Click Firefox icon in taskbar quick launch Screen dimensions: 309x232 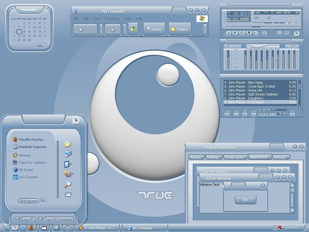[x=31, y=227]
